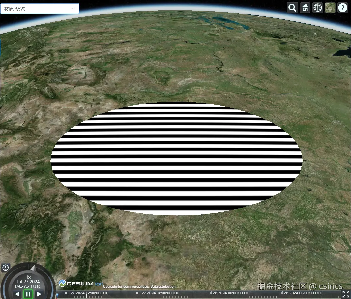The image size is (351, 299).
Task: Toggle fullscreen mode
Action: pyautogui.click(x=346, y=294)
